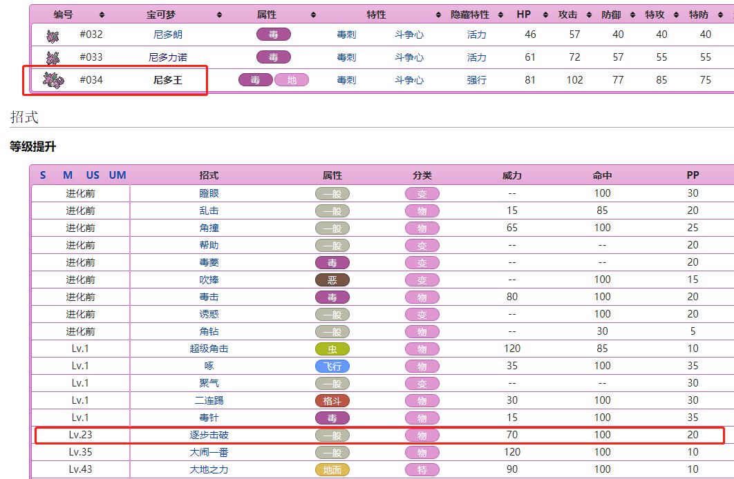This screenshot has width=734, height=479.
Task: Open the 角钻 move link
Action: [x=209, y=332]
